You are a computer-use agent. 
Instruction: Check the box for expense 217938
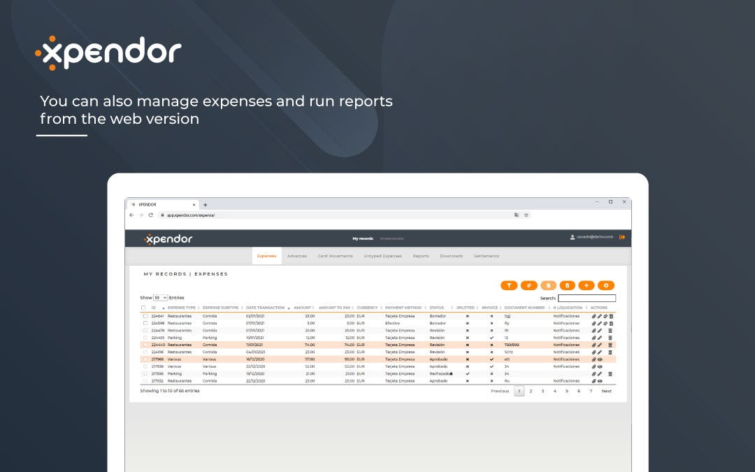[x=145, y=367]
